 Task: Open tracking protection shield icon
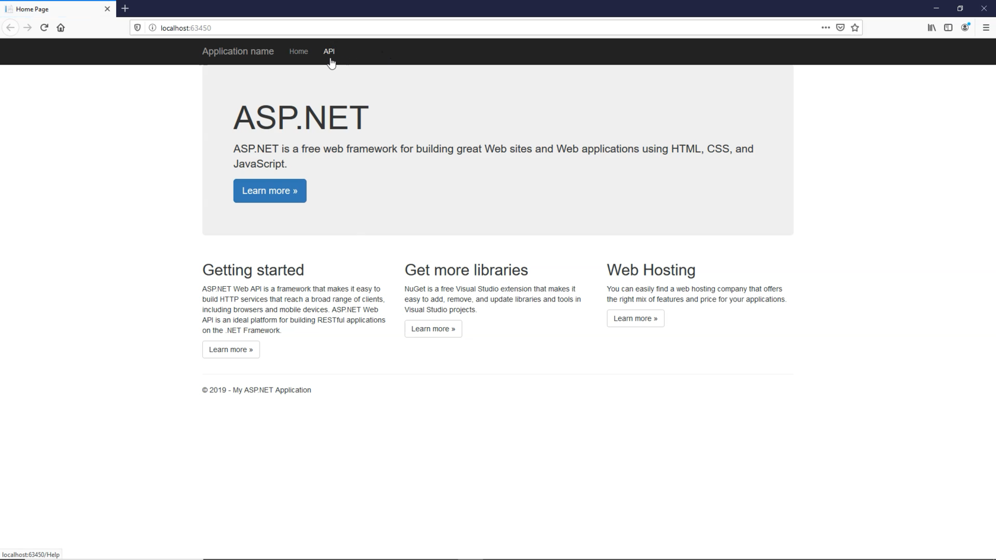(138, 28)
